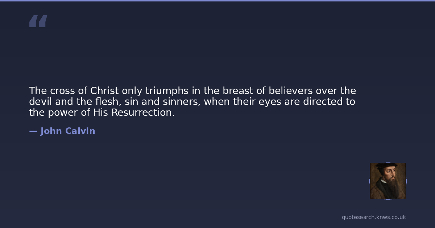The width and height of the screenshot is (435, 228).
Task: Click the author name John Calvin
Action: point(67,131)
